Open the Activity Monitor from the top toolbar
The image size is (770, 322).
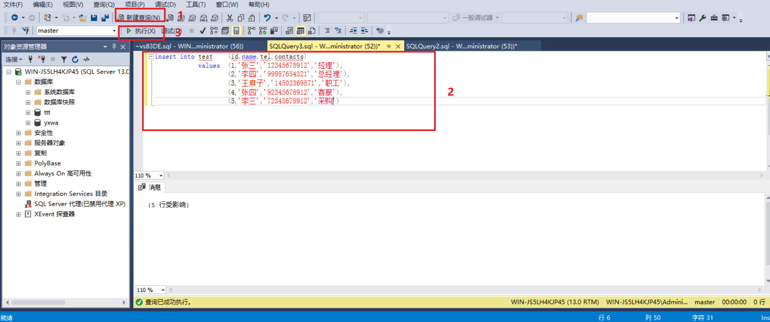click(307, 18)
